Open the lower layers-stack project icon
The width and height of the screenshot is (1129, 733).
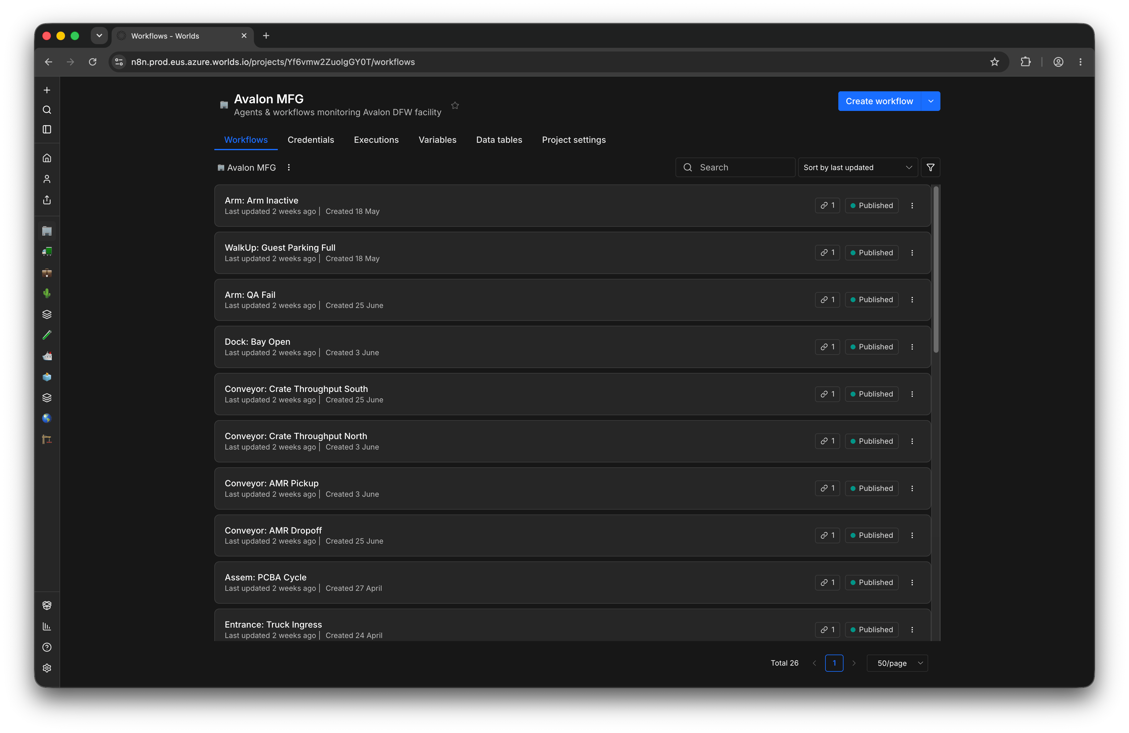point(47,398)
